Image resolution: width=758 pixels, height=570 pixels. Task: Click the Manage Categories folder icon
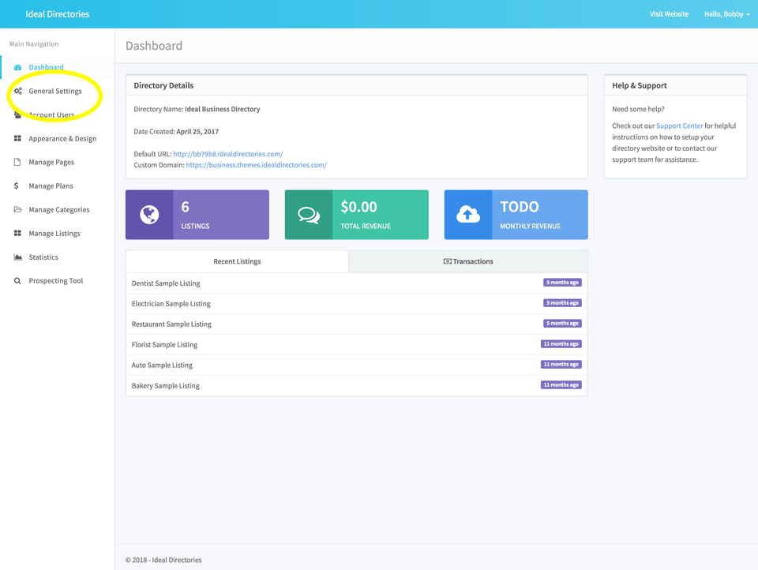click(x=17, y=210)
